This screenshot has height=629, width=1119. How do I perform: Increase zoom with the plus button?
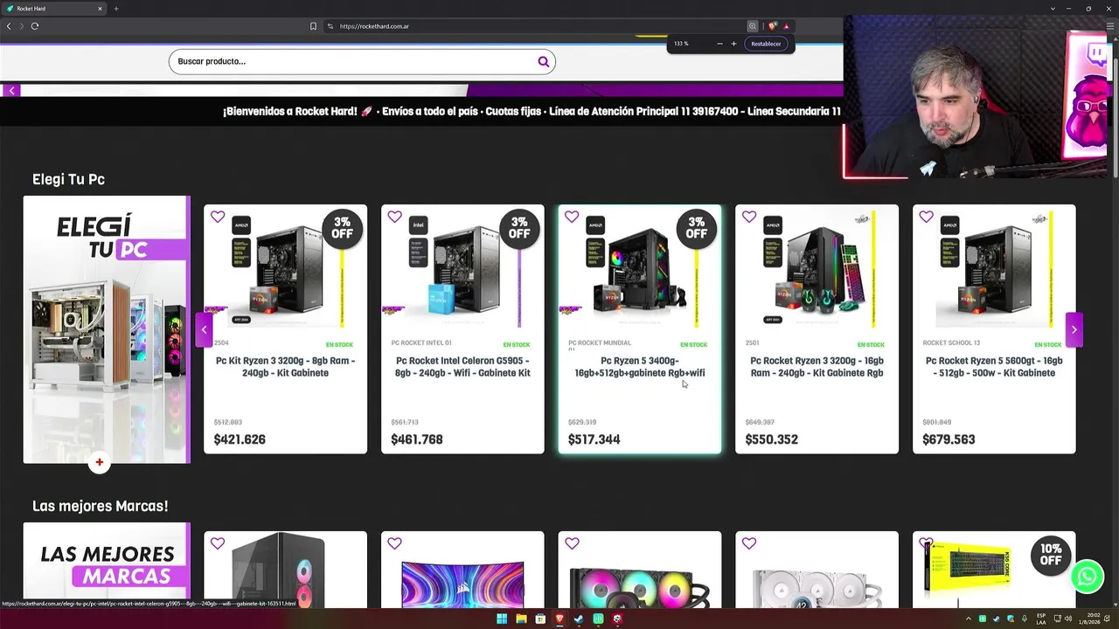pos(733,44)
